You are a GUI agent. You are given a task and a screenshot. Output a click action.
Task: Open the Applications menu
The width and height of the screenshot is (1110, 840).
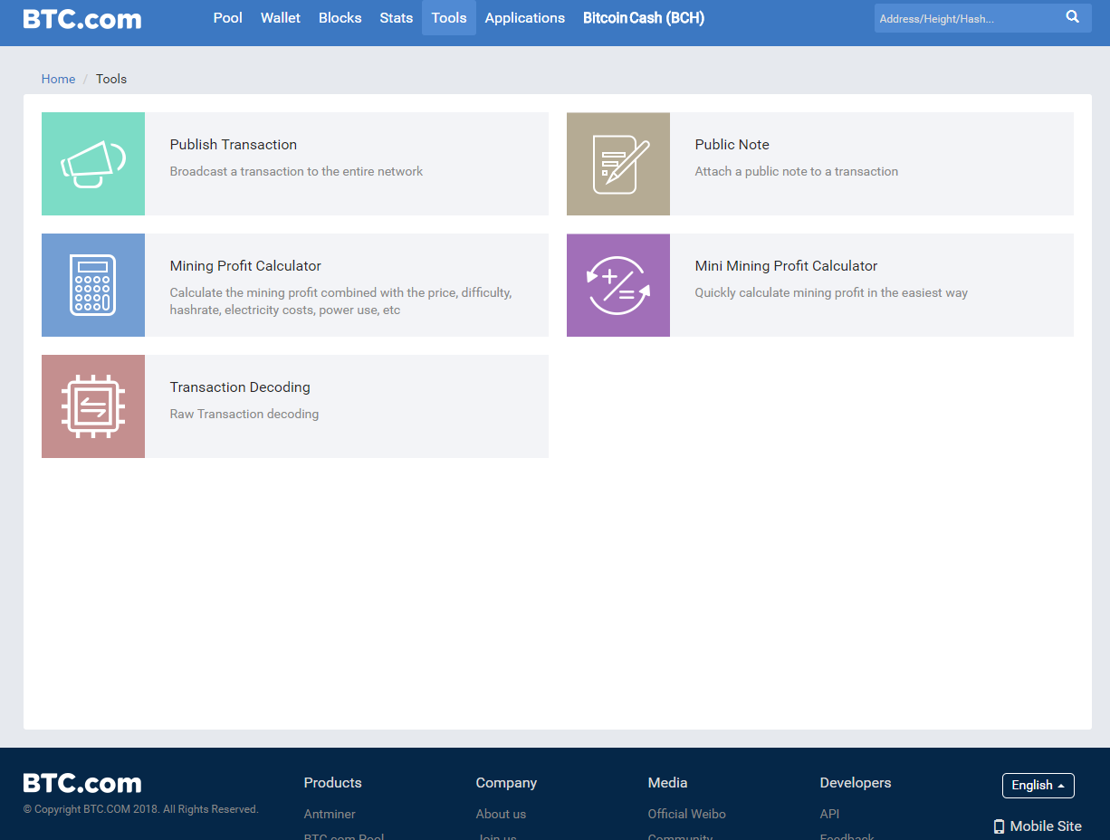pos(525,18)
